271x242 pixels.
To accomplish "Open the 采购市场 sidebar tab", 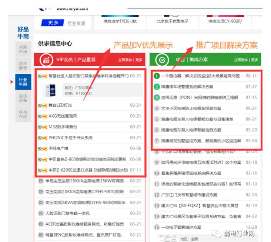I will tap(23, 50).
